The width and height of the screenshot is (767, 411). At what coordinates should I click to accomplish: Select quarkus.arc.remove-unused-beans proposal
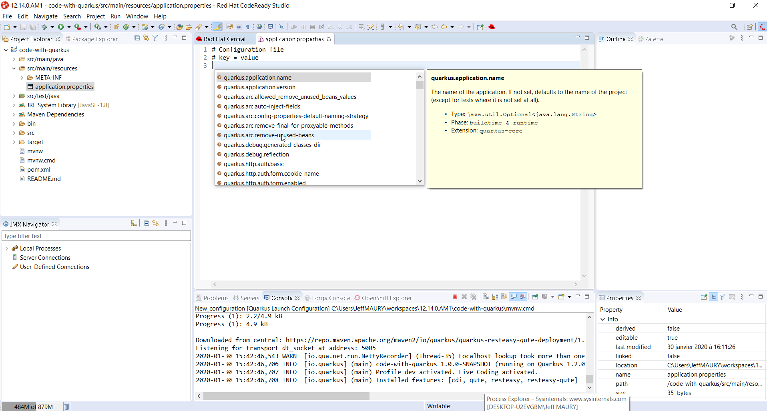coord(293,135)
